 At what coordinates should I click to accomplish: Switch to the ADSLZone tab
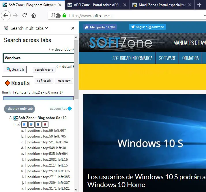[97, 5]
